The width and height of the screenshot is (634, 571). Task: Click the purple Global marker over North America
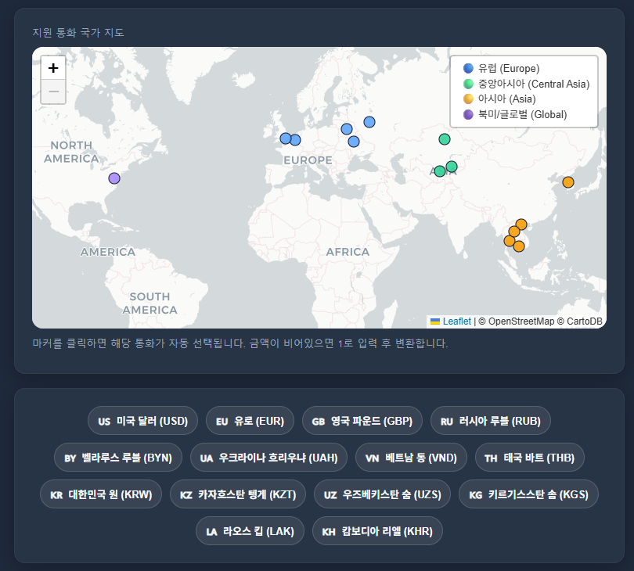point(113,178)
